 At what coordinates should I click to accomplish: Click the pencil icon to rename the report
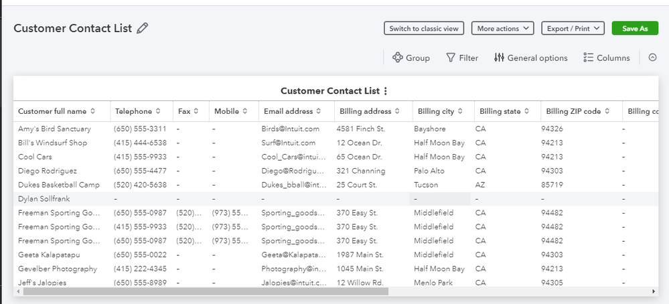point(142,29)
